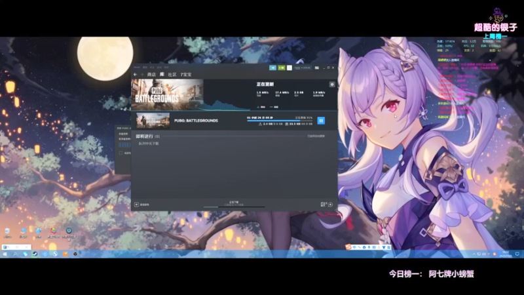Click the Sogou input method S icon
524x295 pixels.
(x=348, y=247)
